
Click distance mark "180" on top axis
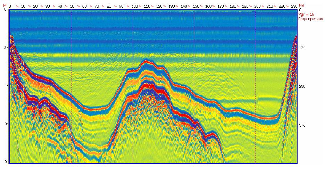point(233,7)
